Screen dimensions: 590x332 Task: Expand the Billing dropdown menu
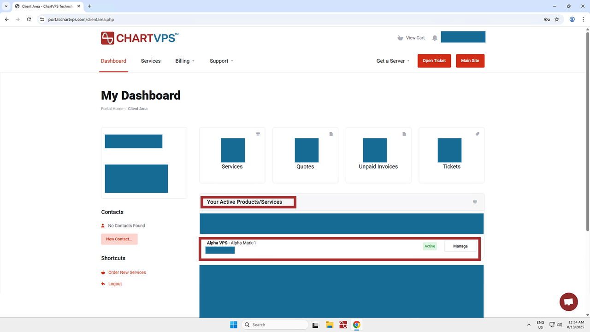(x=185, y=61)
